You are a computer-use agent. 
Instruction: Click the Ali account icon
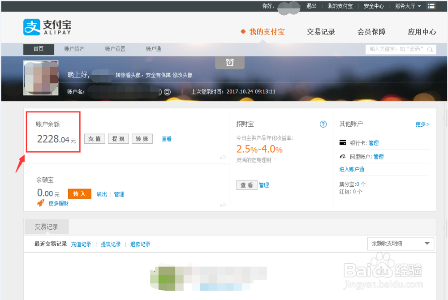click(x=343, y=156)
